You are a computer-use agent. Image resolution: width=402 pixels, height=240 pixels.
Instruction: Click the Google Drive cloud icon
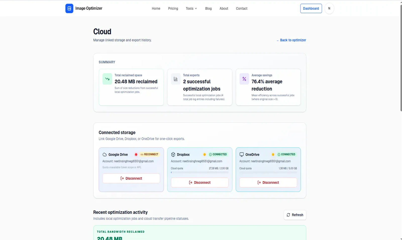tap(105, 154)
